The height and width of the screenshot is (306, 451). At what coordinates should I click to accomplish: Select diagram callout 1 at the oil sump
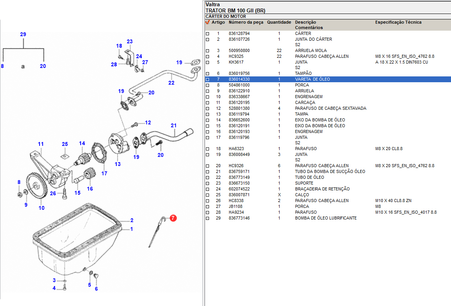tap(131, 229)
